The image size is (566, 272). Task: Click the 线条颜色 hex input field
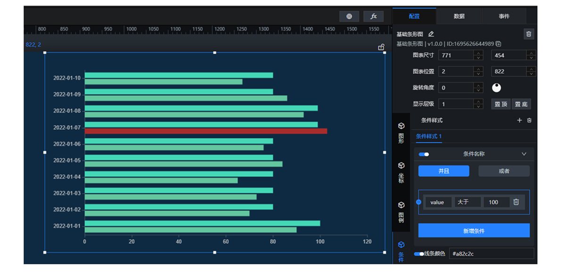(x=491, y=254)
